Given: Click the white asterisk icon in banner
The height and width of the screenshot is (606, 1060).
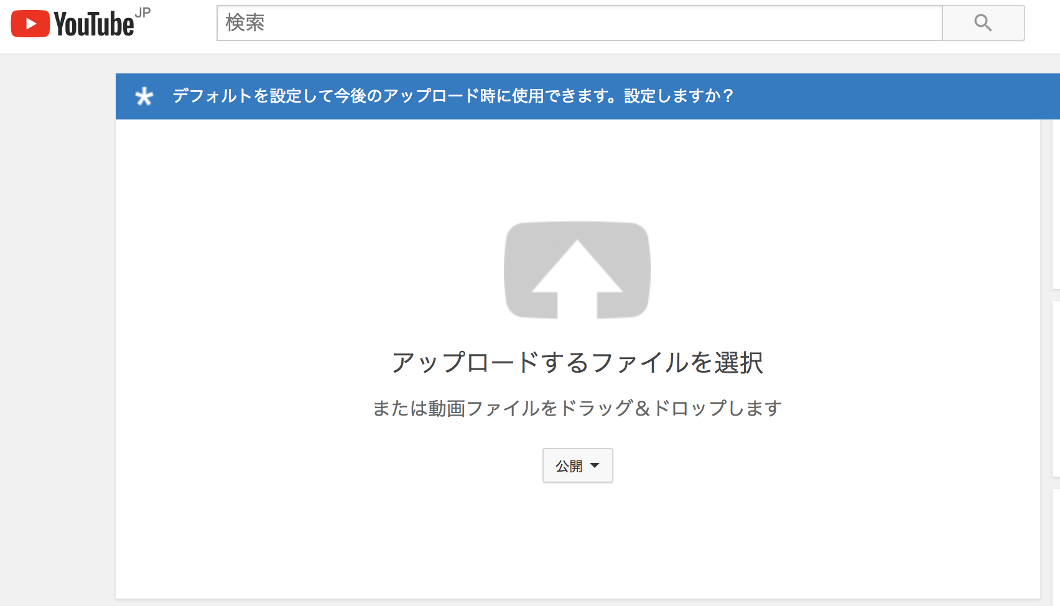Looking at the screenshot, I should pyautogui.click(x=144, y=96).
